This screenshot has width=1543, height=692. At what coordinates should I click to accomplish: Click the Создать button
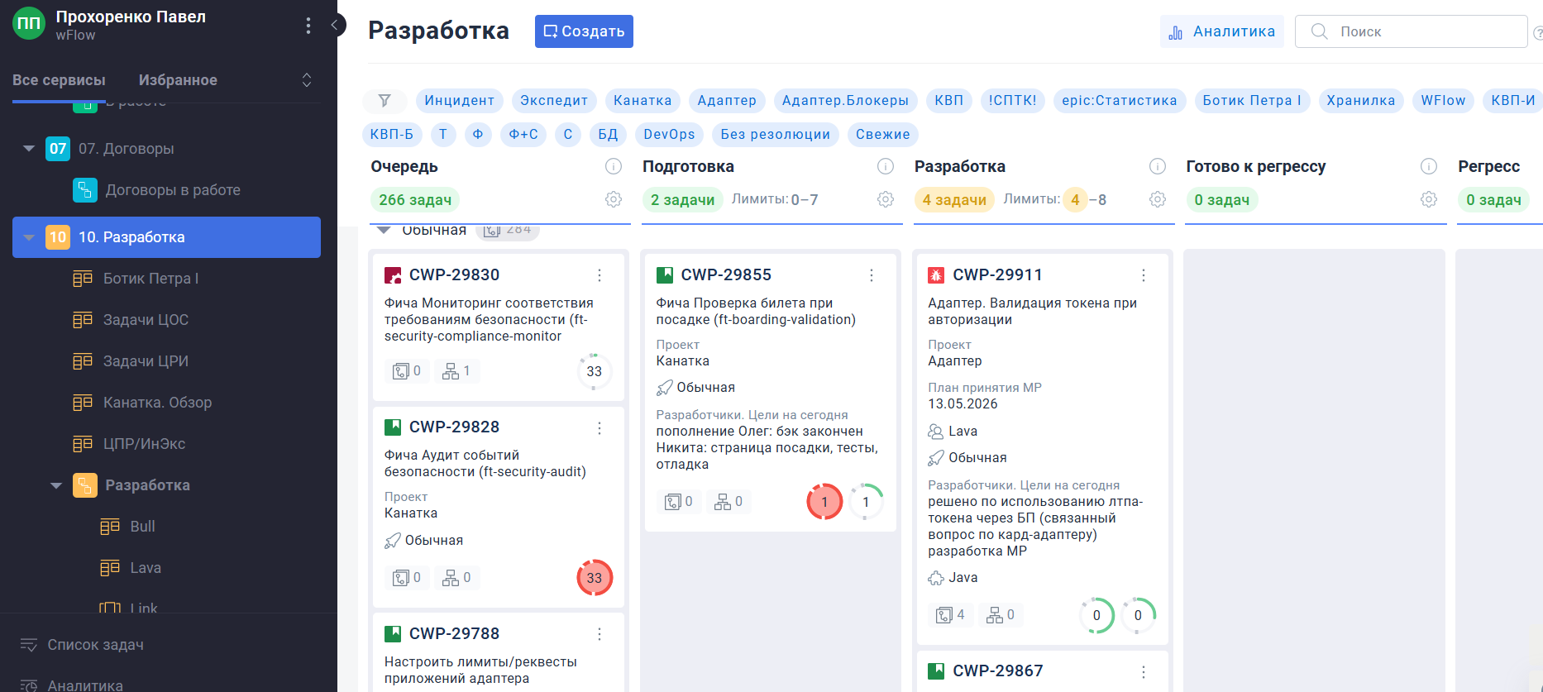point(584,31)
